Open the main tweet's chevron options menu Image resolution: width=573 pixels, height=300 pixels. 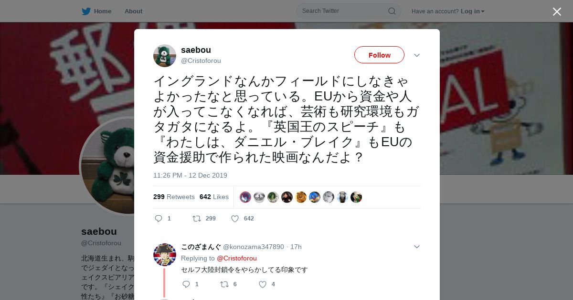[x=416, y=55]
